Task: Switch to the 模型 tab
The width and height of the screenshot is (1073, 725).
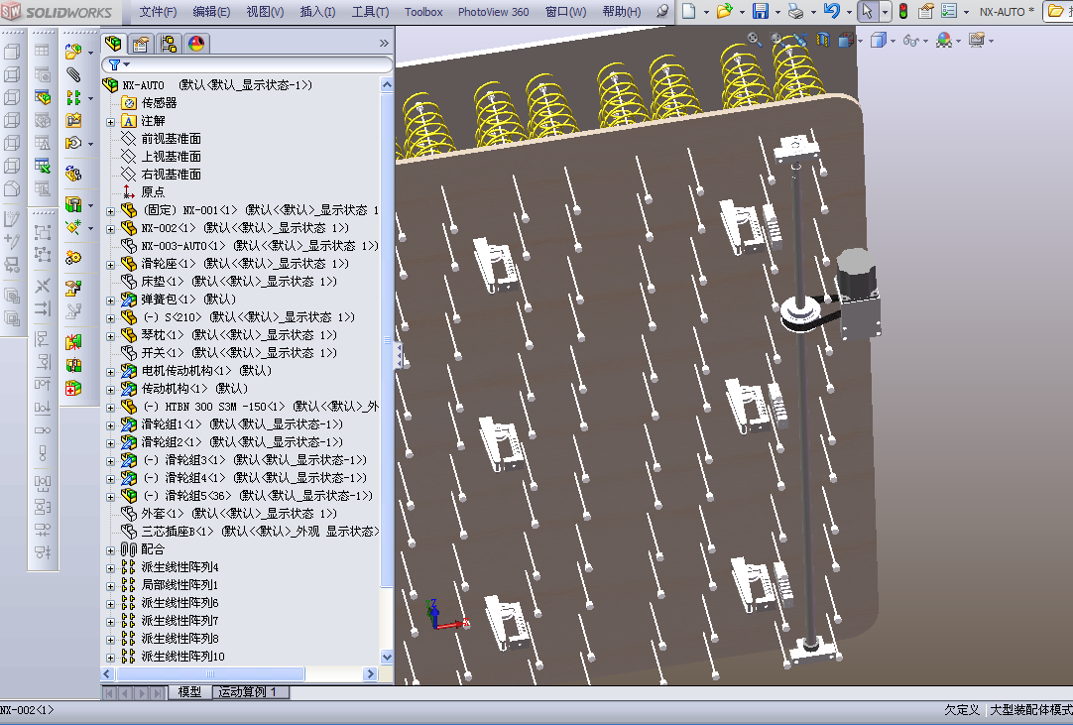Action: [x=189, y=692]
